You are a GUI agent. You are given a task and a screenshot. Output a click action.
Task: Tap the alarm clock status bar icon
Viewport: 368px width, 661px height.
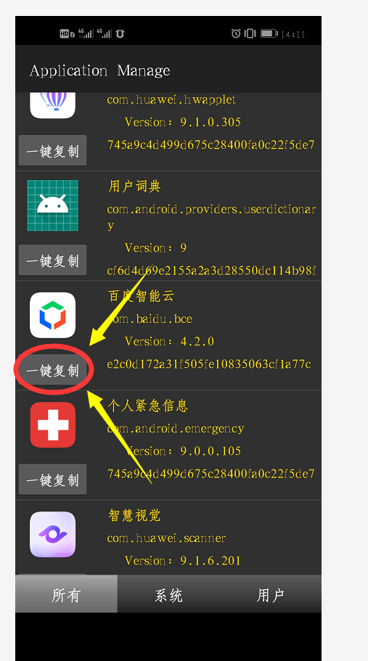(x=236, y=33)
